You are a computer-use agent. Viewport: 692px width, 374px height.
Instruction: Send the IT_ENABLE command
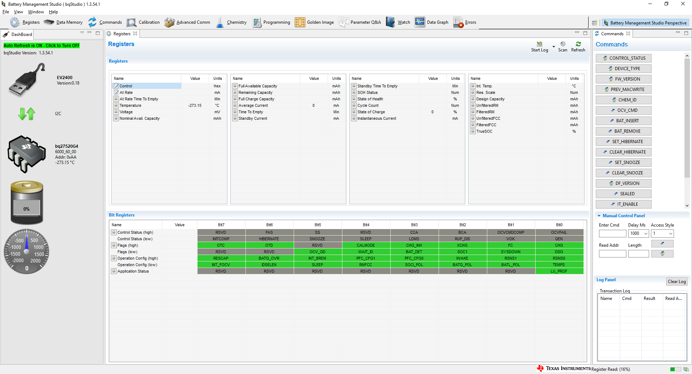pos(624,204)
